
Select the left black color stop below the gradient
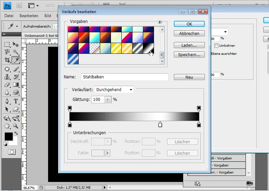click(x=70, y=124)
